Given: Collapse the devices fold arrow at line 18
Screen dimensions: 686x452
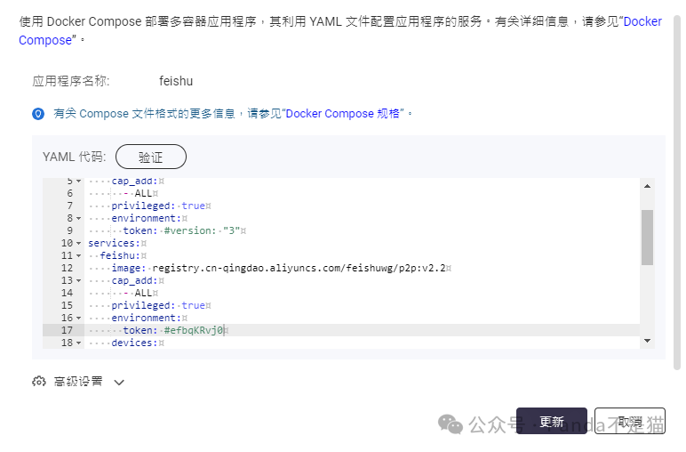Looking at the screenshot, I should point(79,343).
